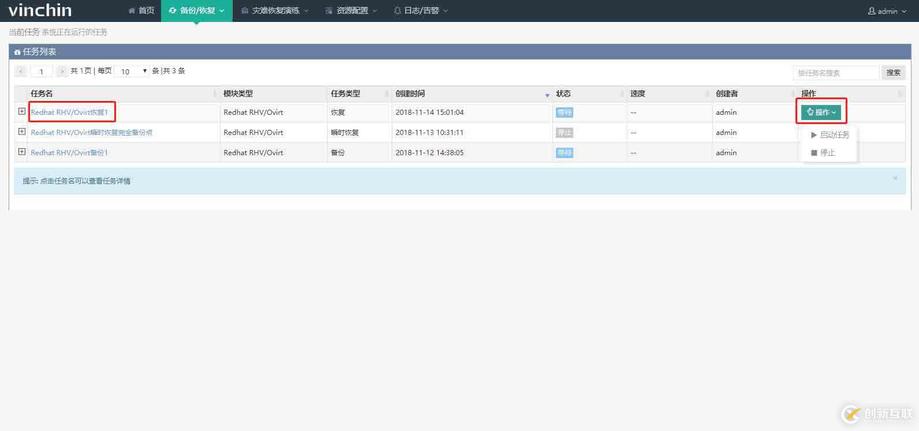Click the date 2018-11-13 10:31:11
Image resolution: width=919 pixels, height=431 pixels.
click(x=429, y=133)
